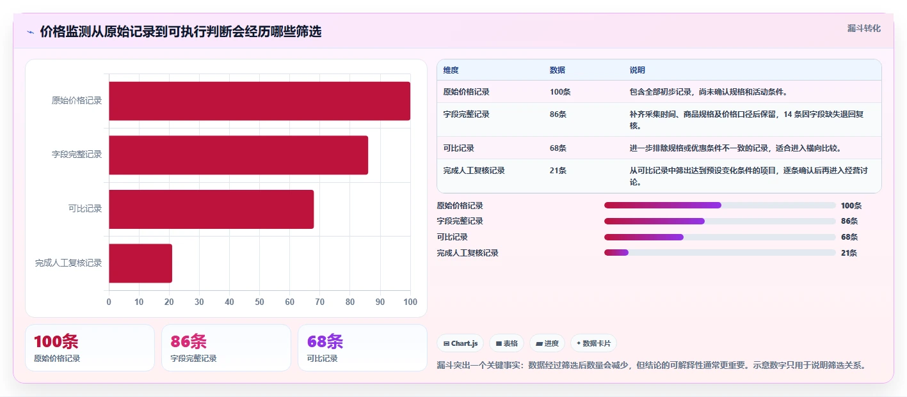
Task: Click the x-axis tick label 50
Action: click(259, 302)
